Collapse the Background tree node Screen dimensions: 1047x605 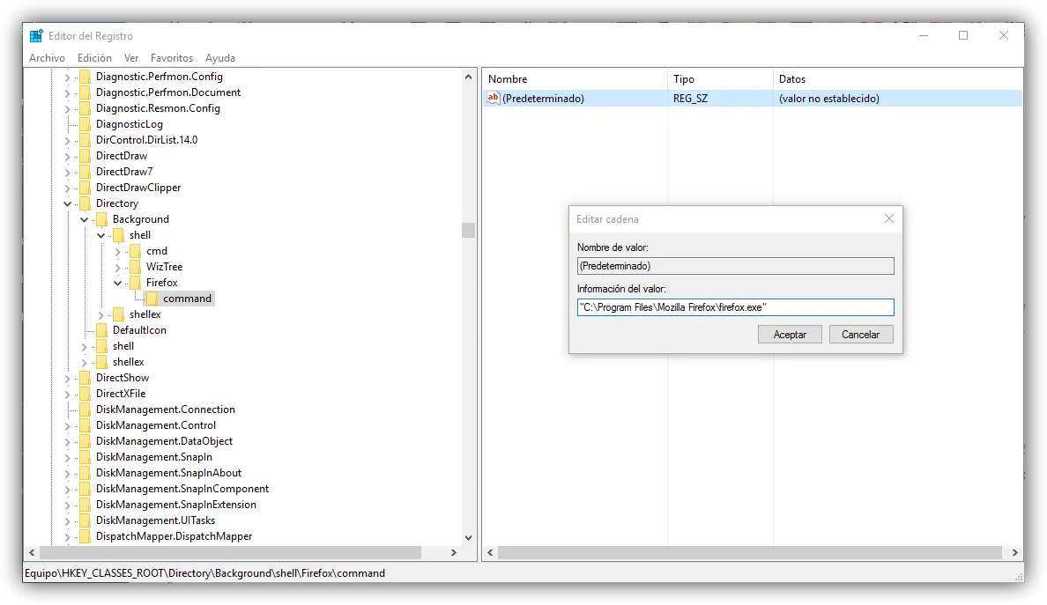(x=84, y=219)
